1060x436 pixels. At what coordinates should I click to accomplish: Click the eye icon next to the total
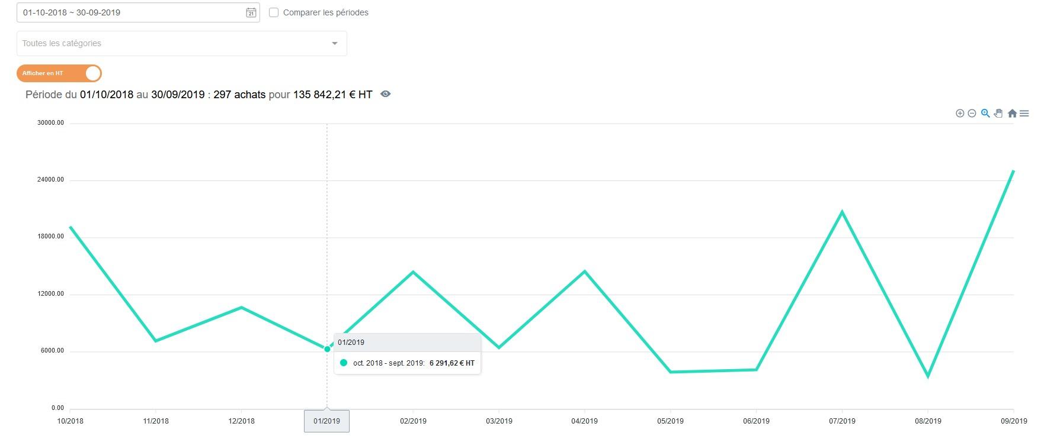coord(386,94)
